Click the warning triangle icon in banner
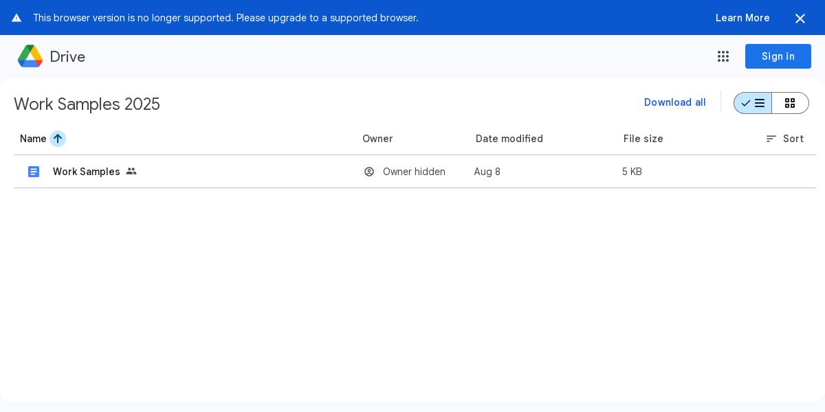This screenshot has width=825, height=412. click(16, 18)
